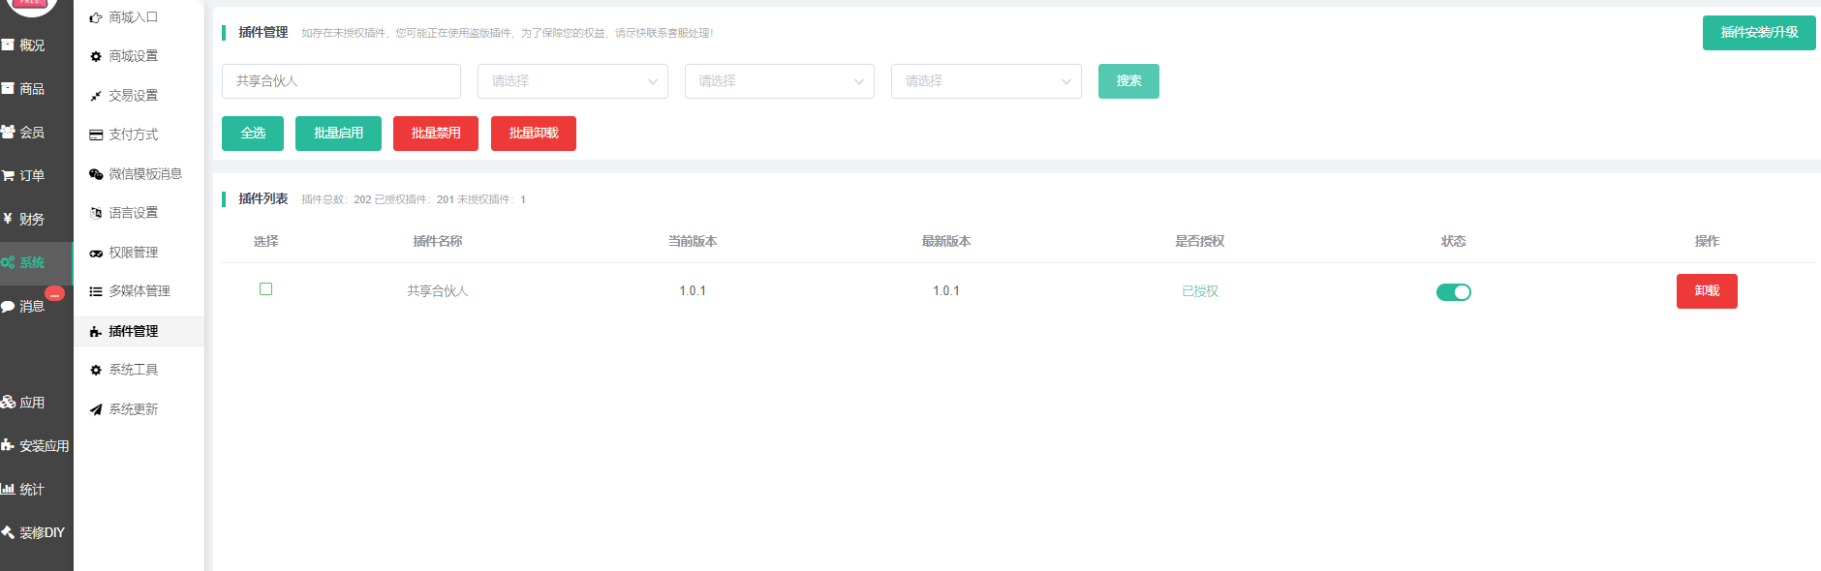1821x571 pixels.
Task: Click the 批量卸载 batch uninstall button
Action: [534, 134]
